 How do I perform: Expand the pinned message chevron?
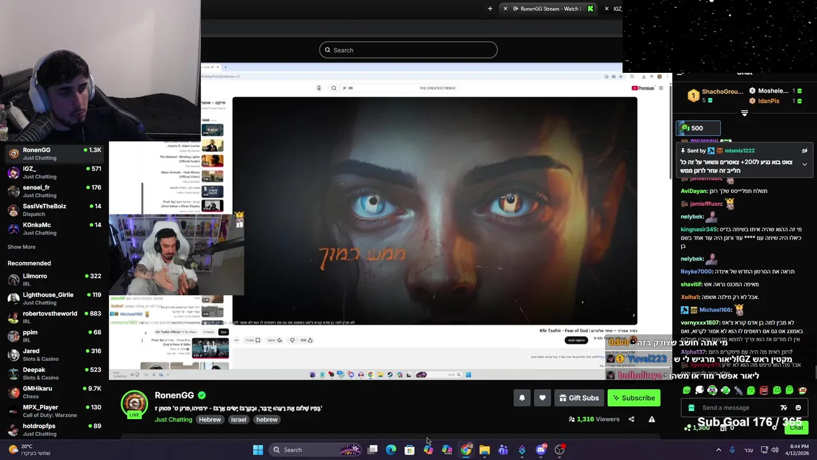pos(805,164)
